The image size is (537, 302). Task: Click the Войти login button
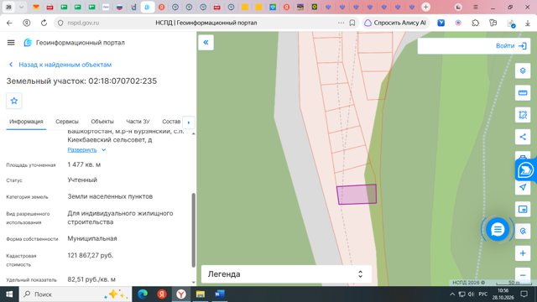511,45
